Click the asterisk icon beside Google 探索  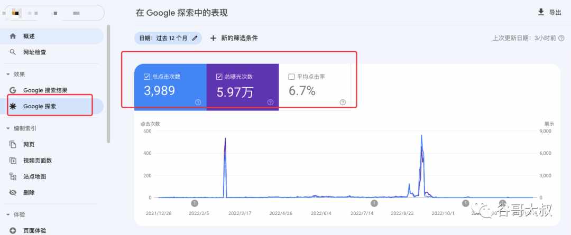tap(13, 106)
